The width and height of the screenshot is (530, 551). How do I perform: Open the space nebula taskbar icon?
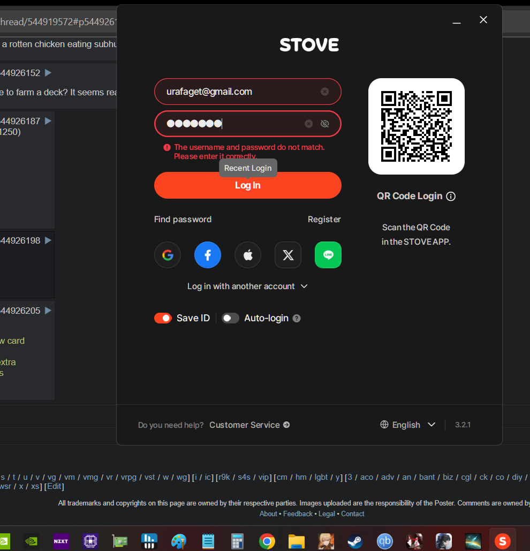[x=473, y=541]
